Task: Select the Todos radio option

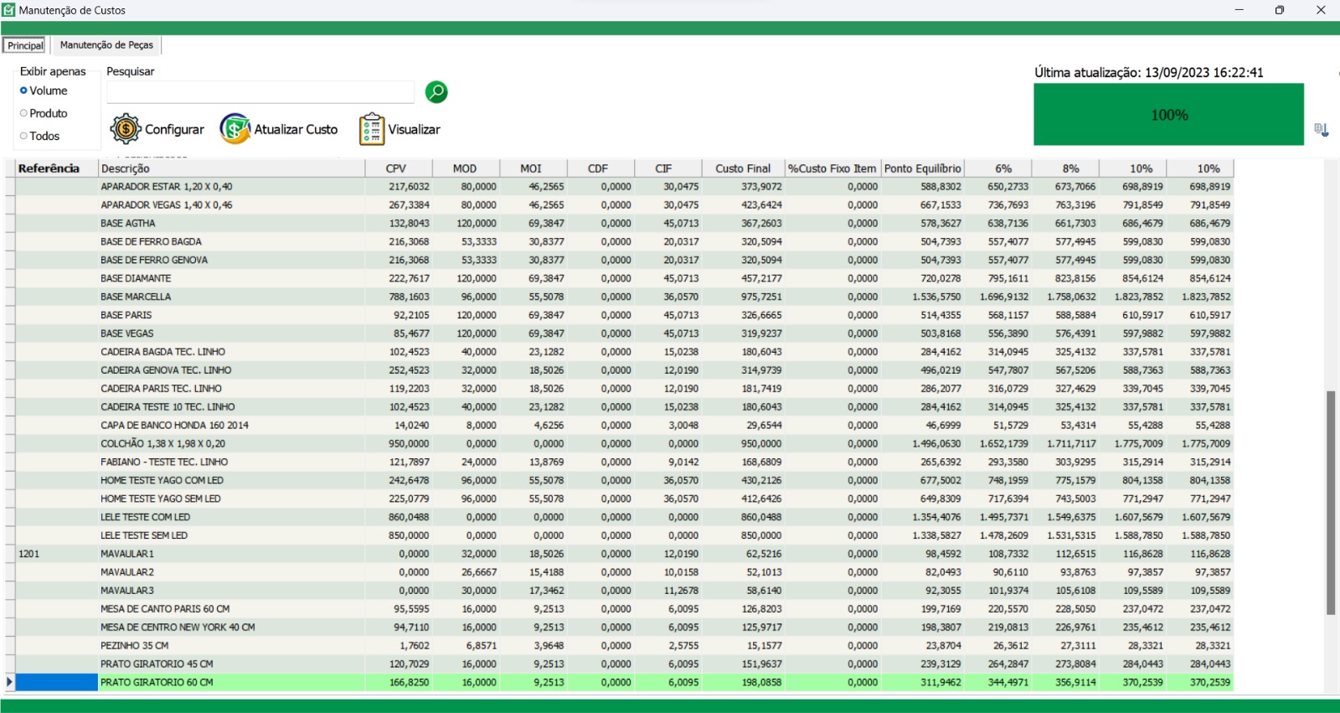Action: [24, 136]
